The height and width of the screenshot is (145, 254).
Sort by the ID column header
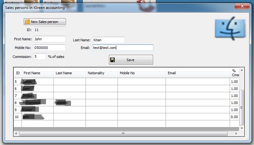tap(18, 73)
